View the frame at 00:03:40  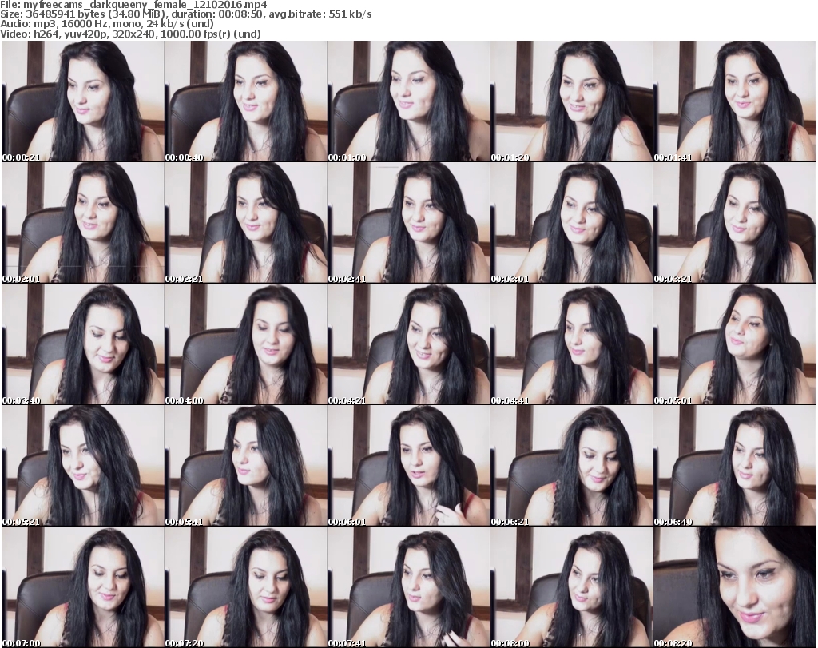point(82,344)
